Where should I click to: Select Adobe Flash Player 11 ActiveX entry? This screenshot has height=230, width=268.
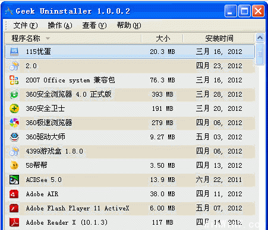pos(77,208)
